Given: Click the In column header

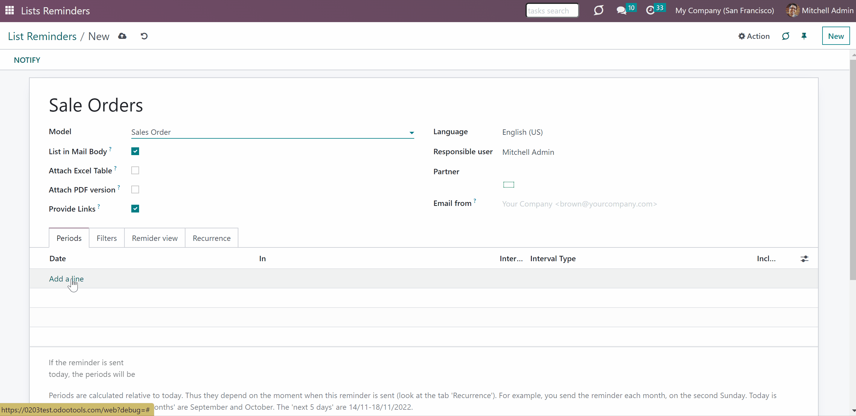Looking at the screenshot, I should click(x=262, y=259).
